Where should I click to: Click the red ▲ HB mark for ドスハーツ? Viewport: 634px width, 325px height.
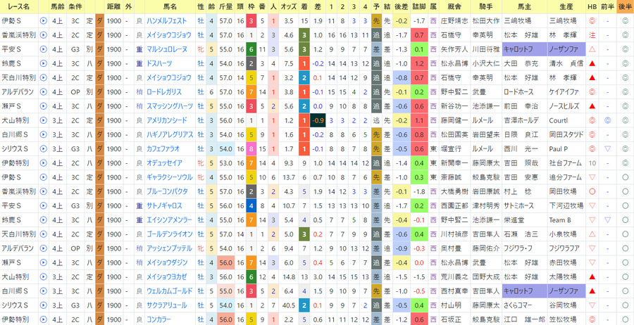[x=592, y=63]
